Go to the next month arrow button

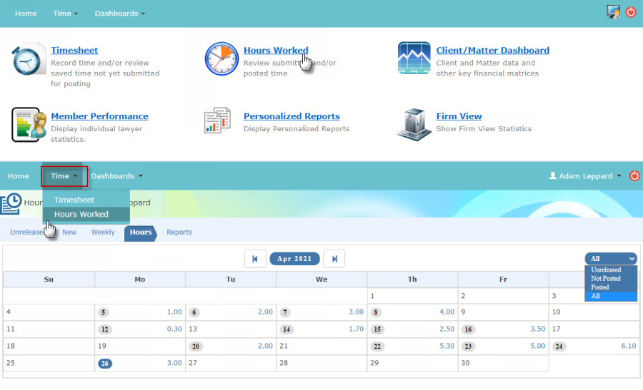[x=334, y=259]
